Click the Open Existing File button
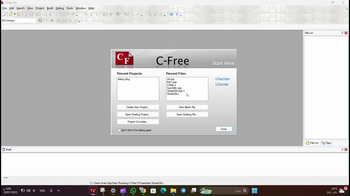The height and width of the screenshot is (196, 350). (187, 115)
